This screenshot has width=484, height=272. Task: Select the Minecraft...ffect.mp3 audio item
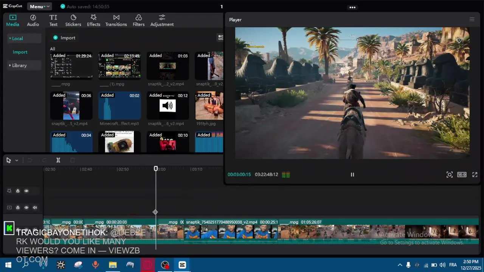click(120, 105)
